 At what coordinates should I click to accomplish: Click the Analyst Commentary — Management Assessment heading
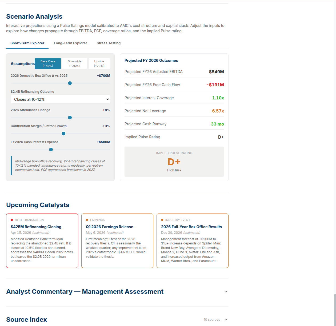tap(85, 292)
